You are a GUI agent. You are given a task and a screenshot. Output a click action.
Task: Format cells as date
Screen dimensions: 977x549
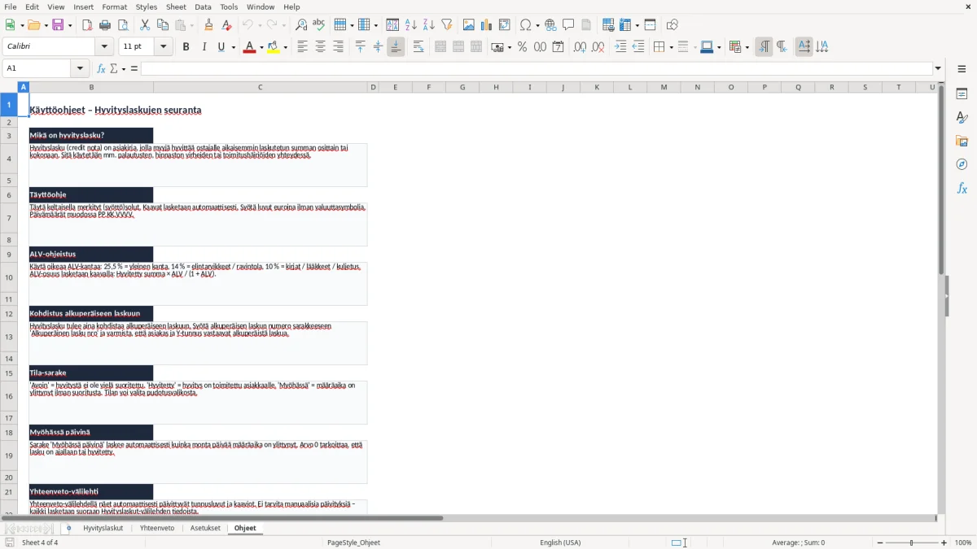pyautogui.click(x=558, y=47)
